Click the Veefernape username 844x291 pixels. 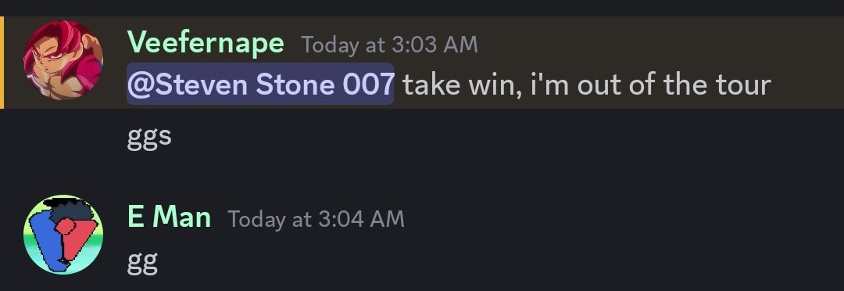click(206, 42)
